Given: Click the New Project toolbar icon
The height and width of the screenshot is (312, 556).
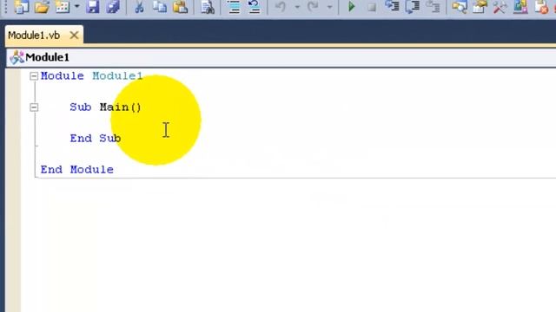Looking at the screenshot, I should pyautogui.click(x=21, y=6).
